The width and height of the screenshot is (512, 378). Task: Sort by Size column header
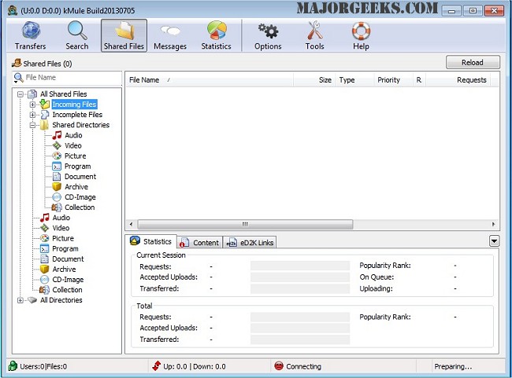click(x=314, y=80)
